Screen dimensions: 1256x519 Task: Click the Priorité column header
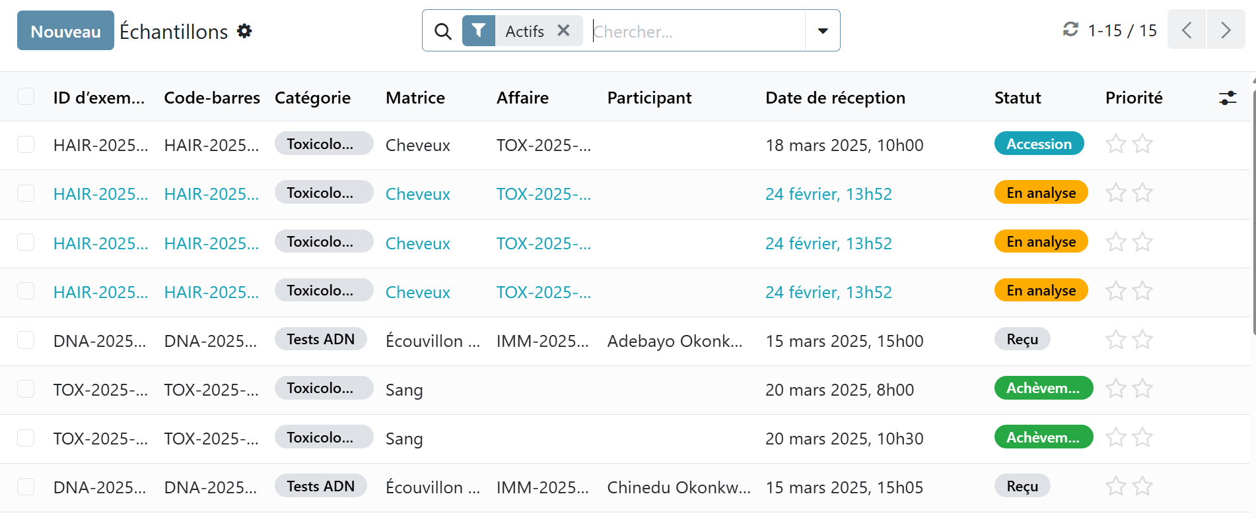(1133, 98)
